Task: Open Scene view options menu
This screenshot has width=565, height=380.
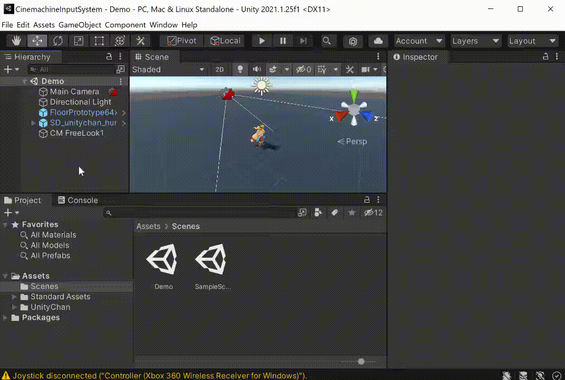Action: (x=378, y=56)
